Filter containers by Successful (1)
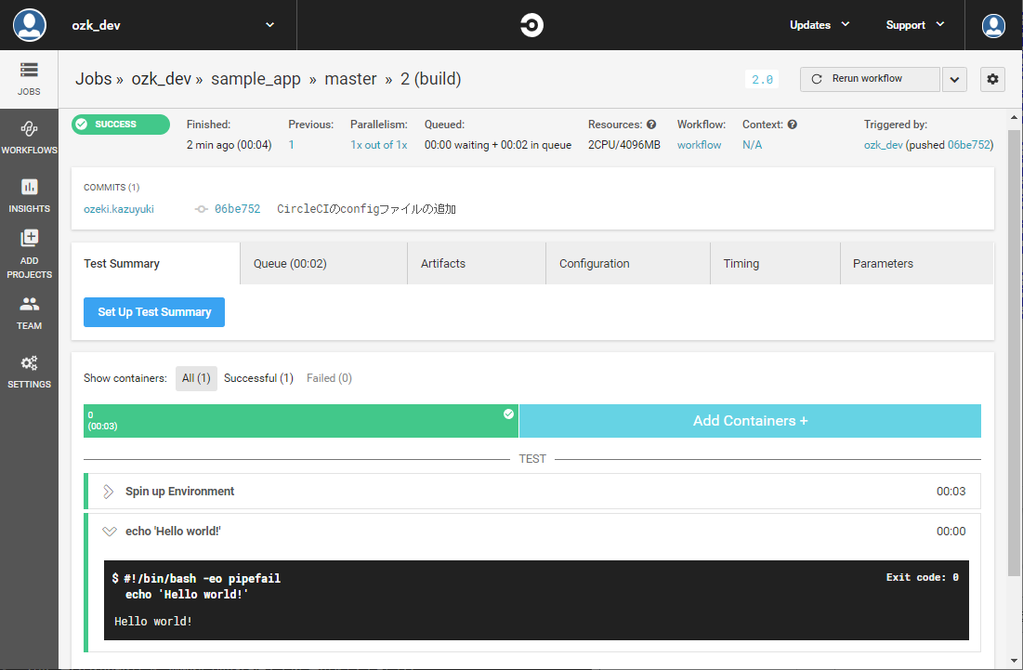Image resolution: width=1023 pixels, height=670 pixels. 258,377
